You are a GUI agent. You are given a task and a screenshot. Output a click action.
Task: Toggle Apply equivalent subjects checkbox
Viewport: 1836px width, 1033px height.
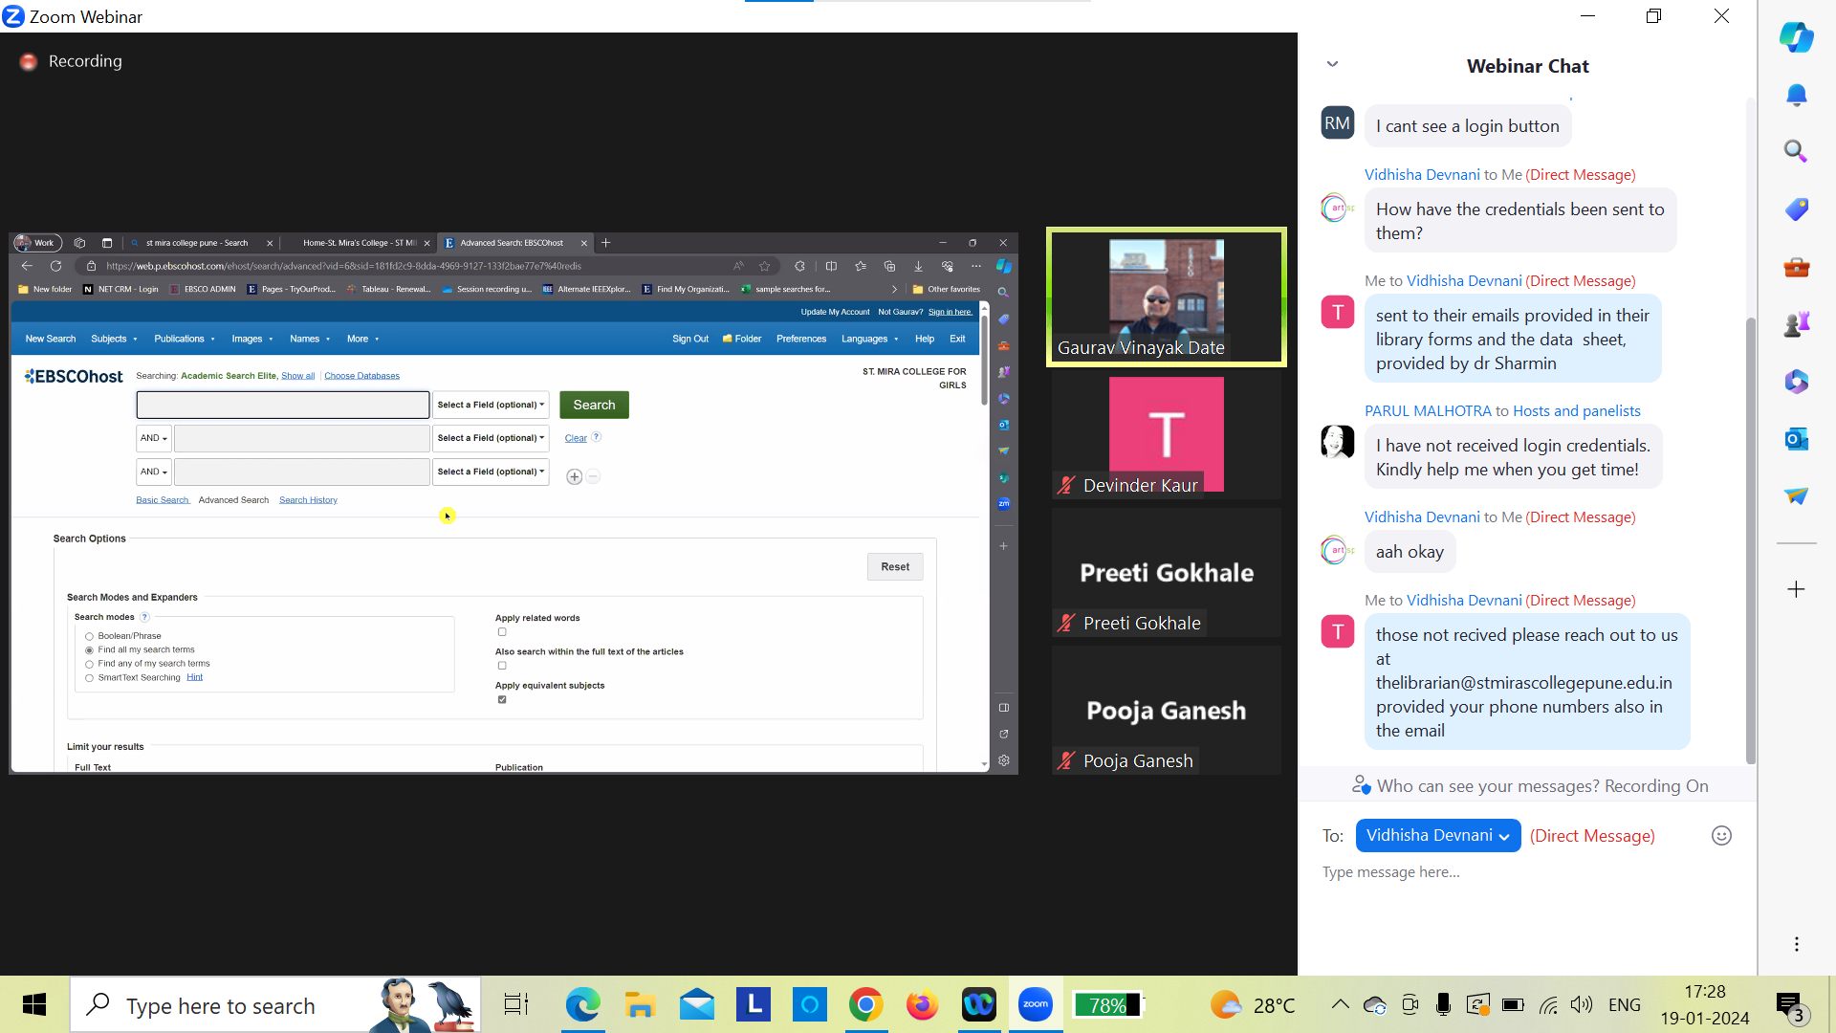tap(502, 700)
